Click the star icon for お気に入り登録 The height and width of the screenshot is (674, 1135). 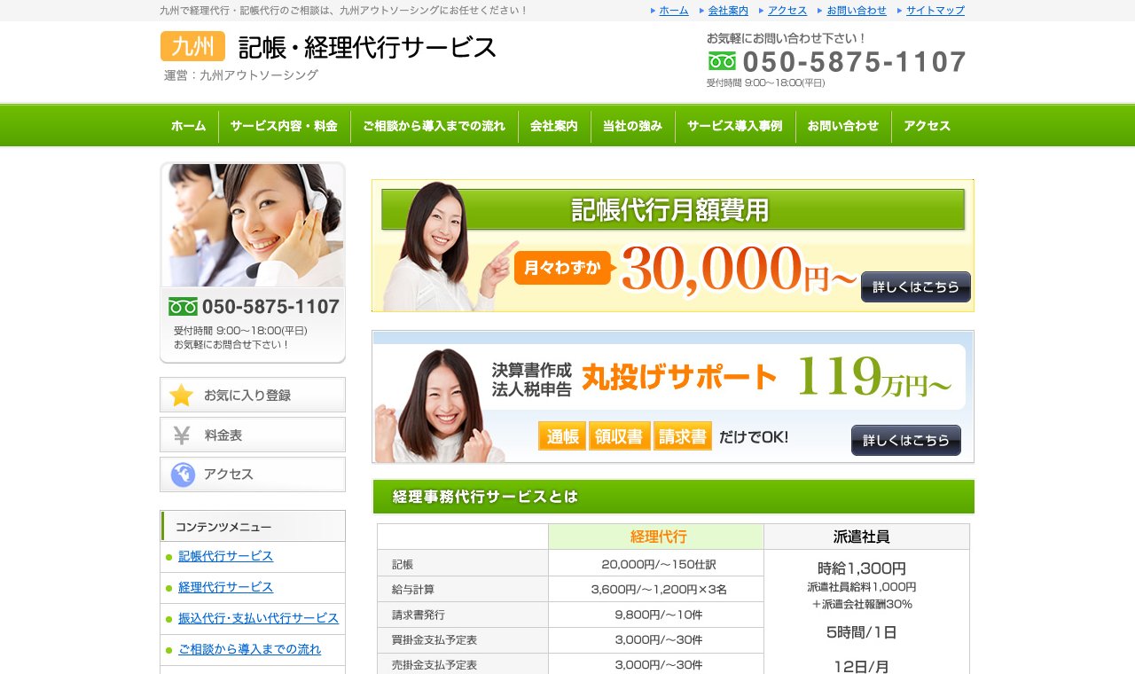click(181, 396)
